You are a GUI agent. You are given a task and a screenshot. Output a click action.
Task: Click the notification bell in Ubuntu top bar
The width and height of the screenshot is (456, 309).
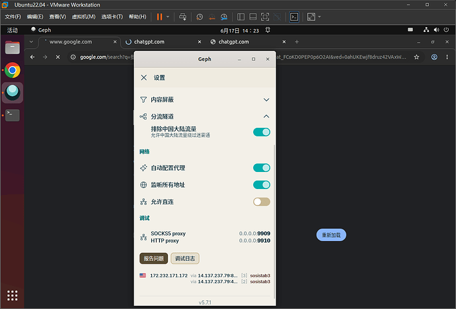pyautogui.click(x=268, y=30)
